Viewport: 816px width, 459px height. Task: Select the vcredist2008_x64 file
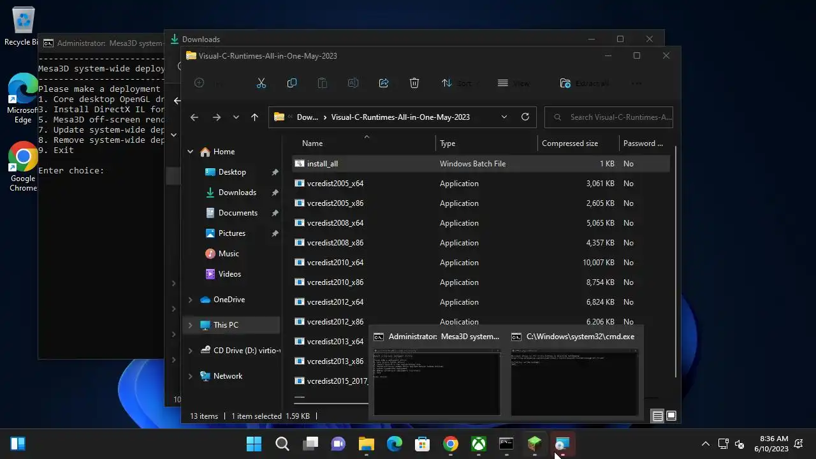[x=481, y=223]
